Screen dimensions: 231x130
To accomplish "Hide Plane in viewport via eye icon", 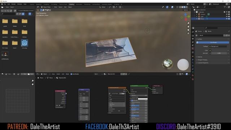I will 227,19.
